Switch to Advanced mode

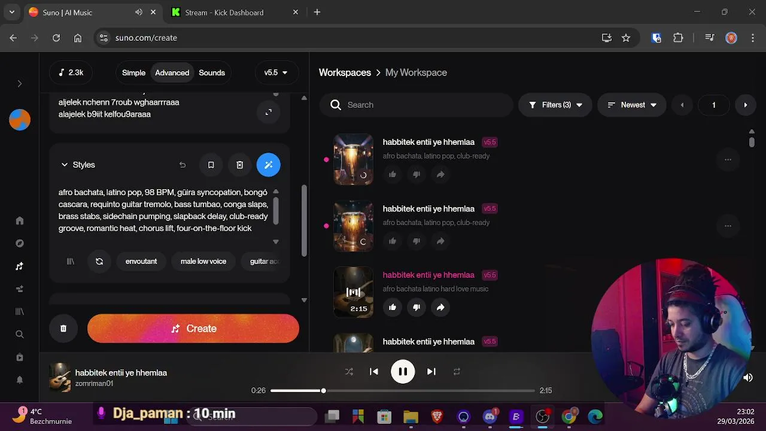[172, 72]
